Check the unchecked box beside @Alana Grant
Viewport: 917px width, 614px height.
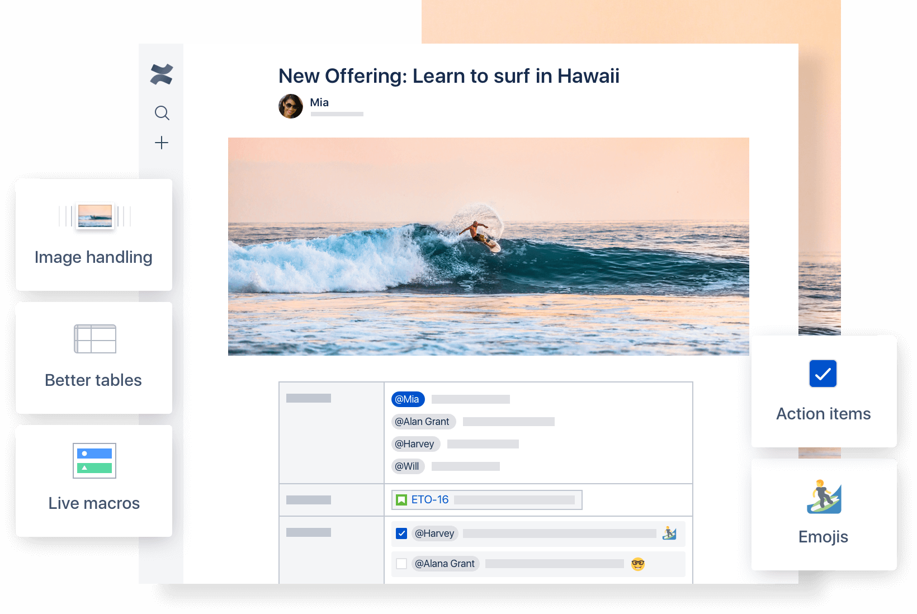[401, 564]
